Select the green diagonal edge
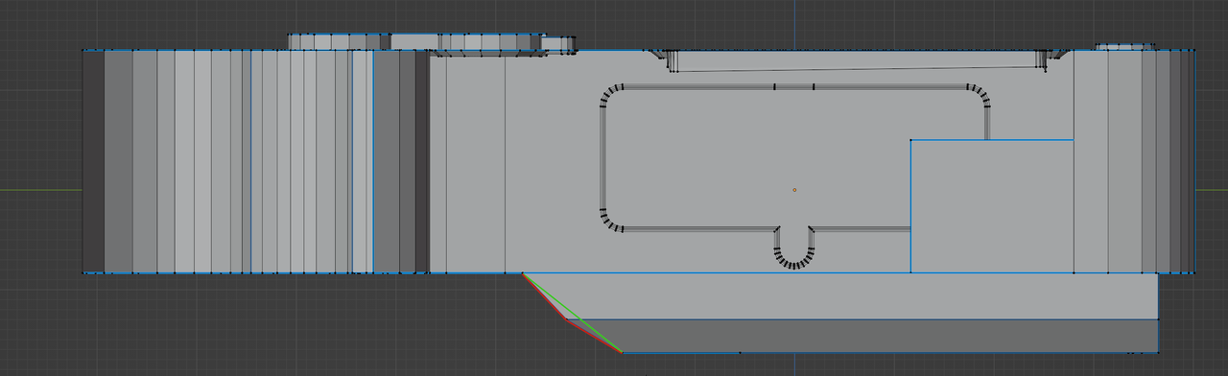Screen dimensions: 1228x376 (x=573, y=313)
